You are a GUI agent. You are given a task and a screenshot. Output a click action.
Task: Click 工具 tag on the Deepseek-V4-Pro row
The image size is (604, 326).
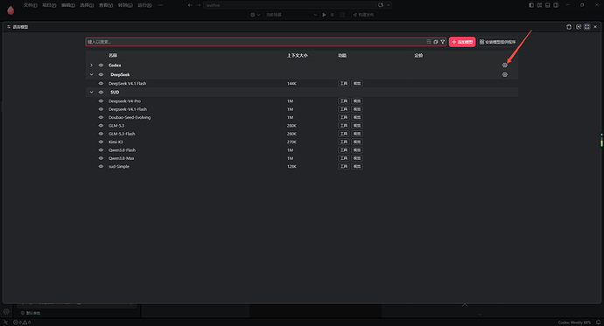coord(344,101)
